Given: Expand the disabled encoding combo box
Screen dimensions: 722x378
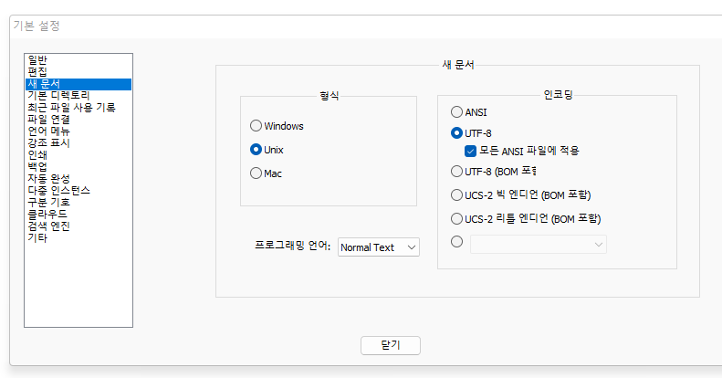Looking at the screenshot, I should click(x=539, y=244).
